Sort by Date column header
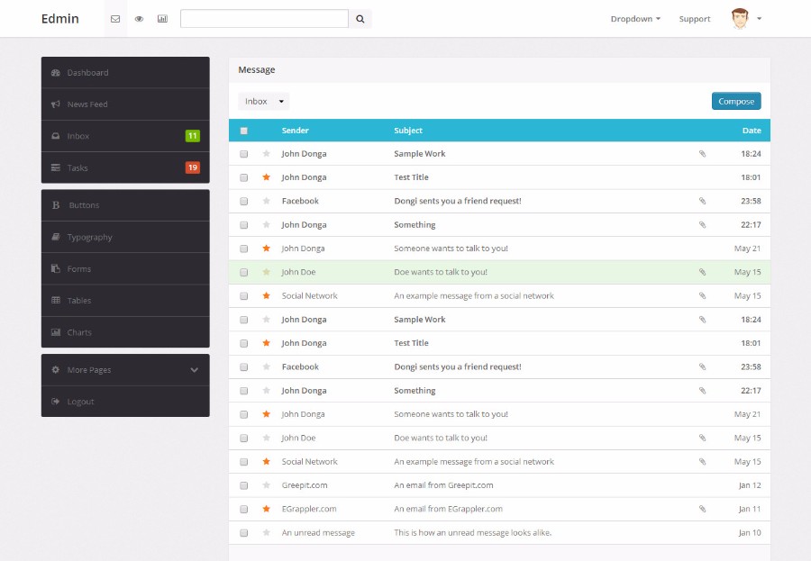This screenshot has height=561, width=811. point(752,131)
